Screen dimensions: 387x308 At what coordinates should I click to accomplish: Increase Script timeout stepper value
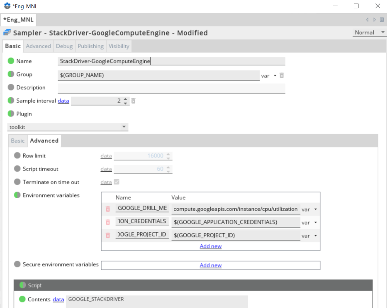(168, 167)
